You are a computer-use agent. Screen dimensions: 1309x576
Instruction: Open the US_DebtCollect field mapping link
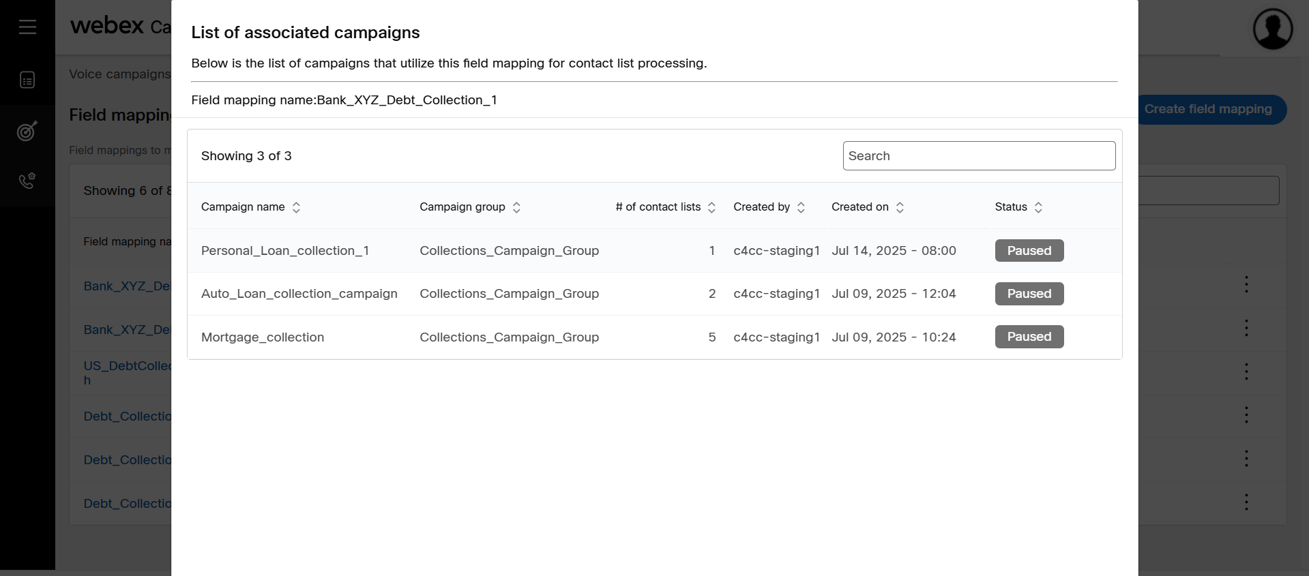tap(127, 366)
